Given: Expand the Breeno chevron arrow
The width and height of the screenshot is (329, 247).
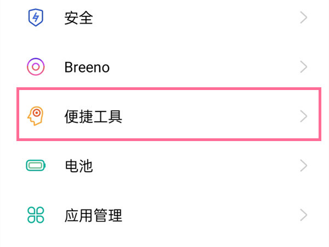Looking at the screenshot, I should pos(303,67).
